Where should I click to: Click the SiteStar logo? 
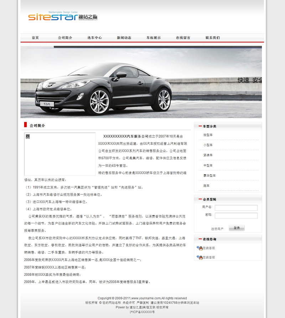(63, 17)
